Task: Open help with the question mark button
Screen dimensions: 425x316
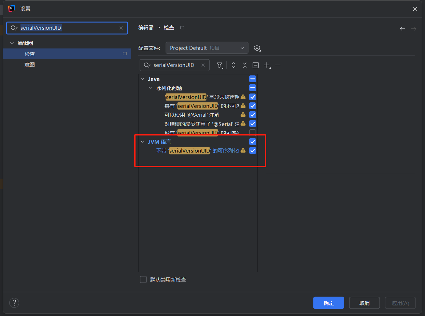Action: click(14, 303)
